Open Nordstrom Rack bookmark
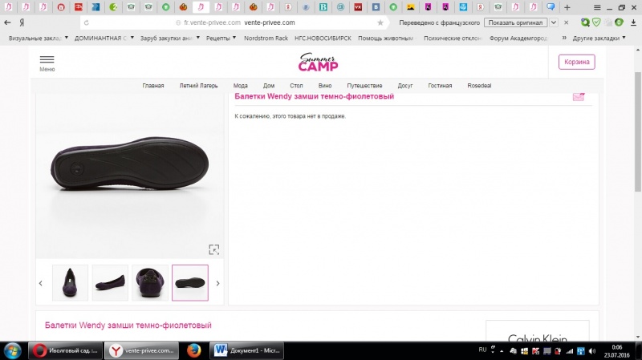 [x=266, y=38]
